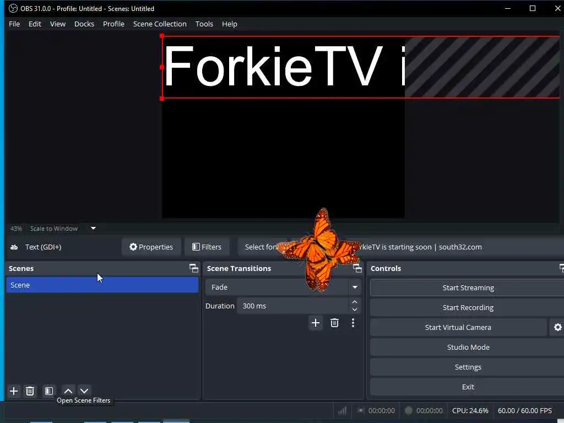The width and height of the screenshot is (564, 423).
Task: Open source Filters
Action: 207,247
